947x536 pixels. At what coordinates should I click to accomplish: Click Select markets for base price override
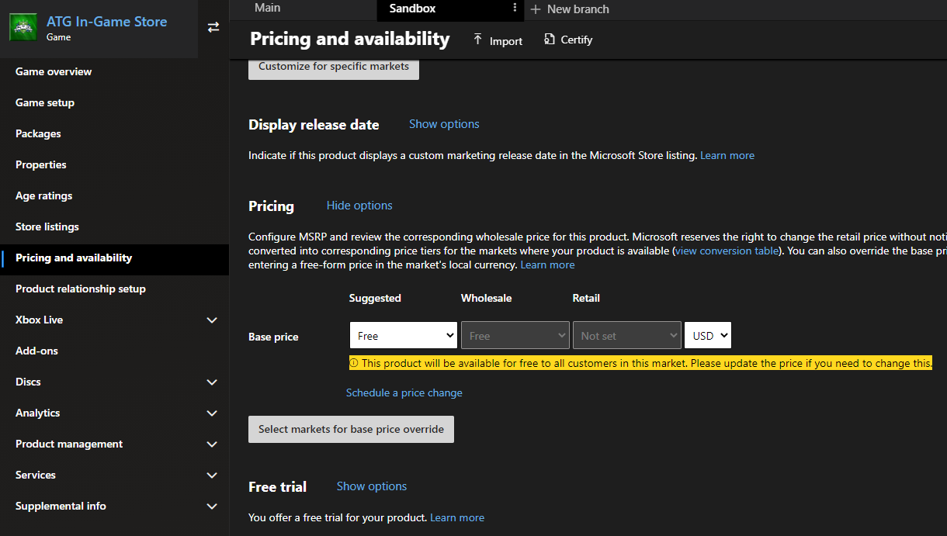(351, 429)
